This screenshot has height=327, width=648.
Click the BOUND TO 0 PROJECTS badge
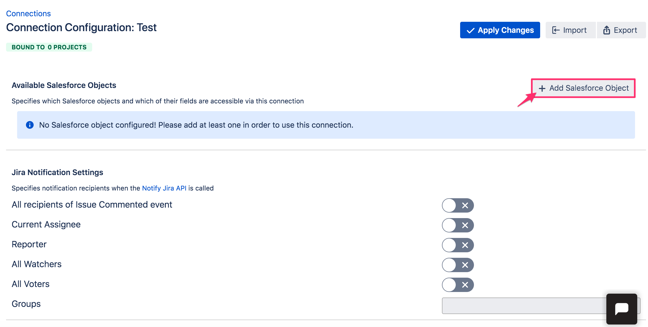pos(49,47)
